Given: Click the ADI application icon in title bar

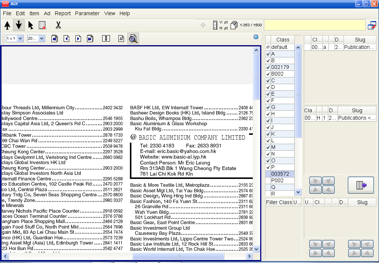Looking at the screenshot, I should [5, 4].
